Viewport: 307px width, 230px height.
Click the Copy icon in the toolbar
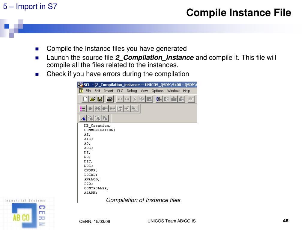coord(142,99)
